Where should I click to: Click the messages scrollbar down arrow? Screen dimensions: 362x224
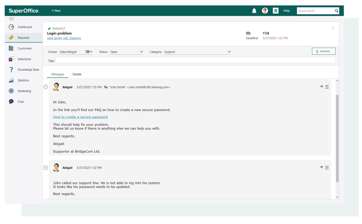click(x=337, y=197)
